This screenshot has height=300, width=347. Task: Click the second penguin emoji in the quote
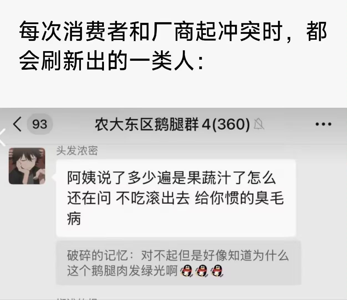coord(201,271)
